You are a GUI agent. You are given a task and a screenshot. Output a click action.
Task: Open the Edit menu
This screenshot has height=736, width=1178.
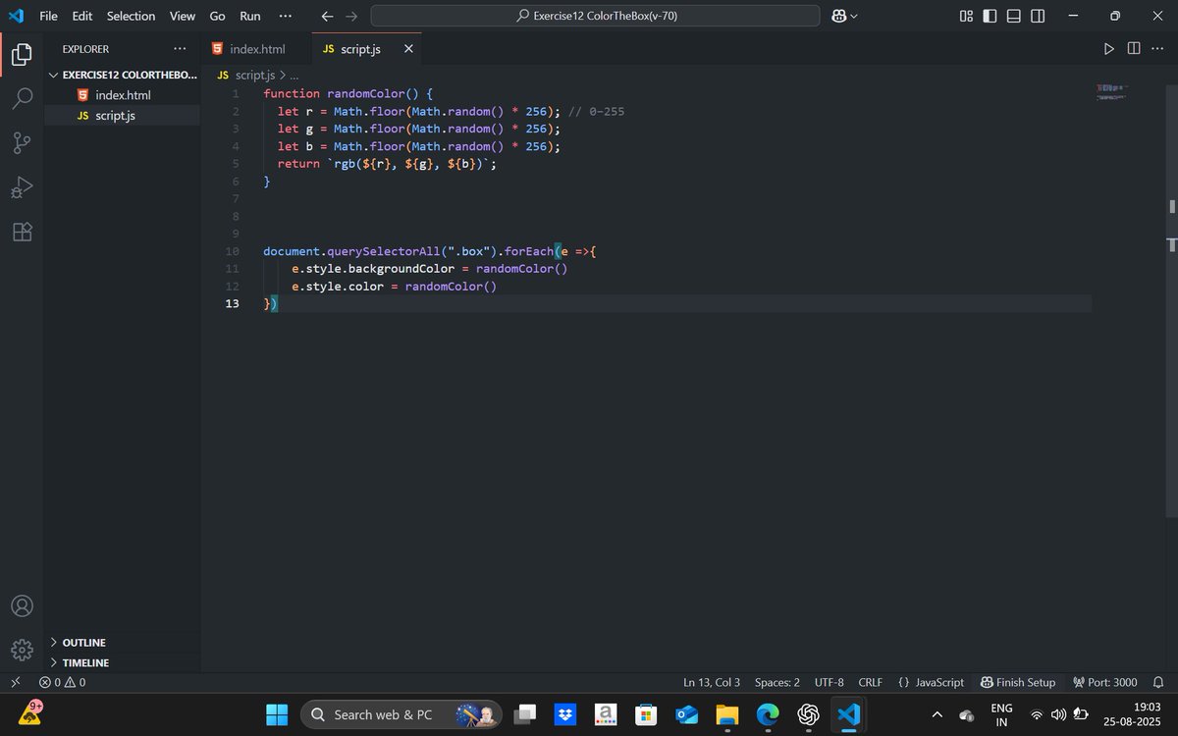pyautogui.click(x=82, y=16)
